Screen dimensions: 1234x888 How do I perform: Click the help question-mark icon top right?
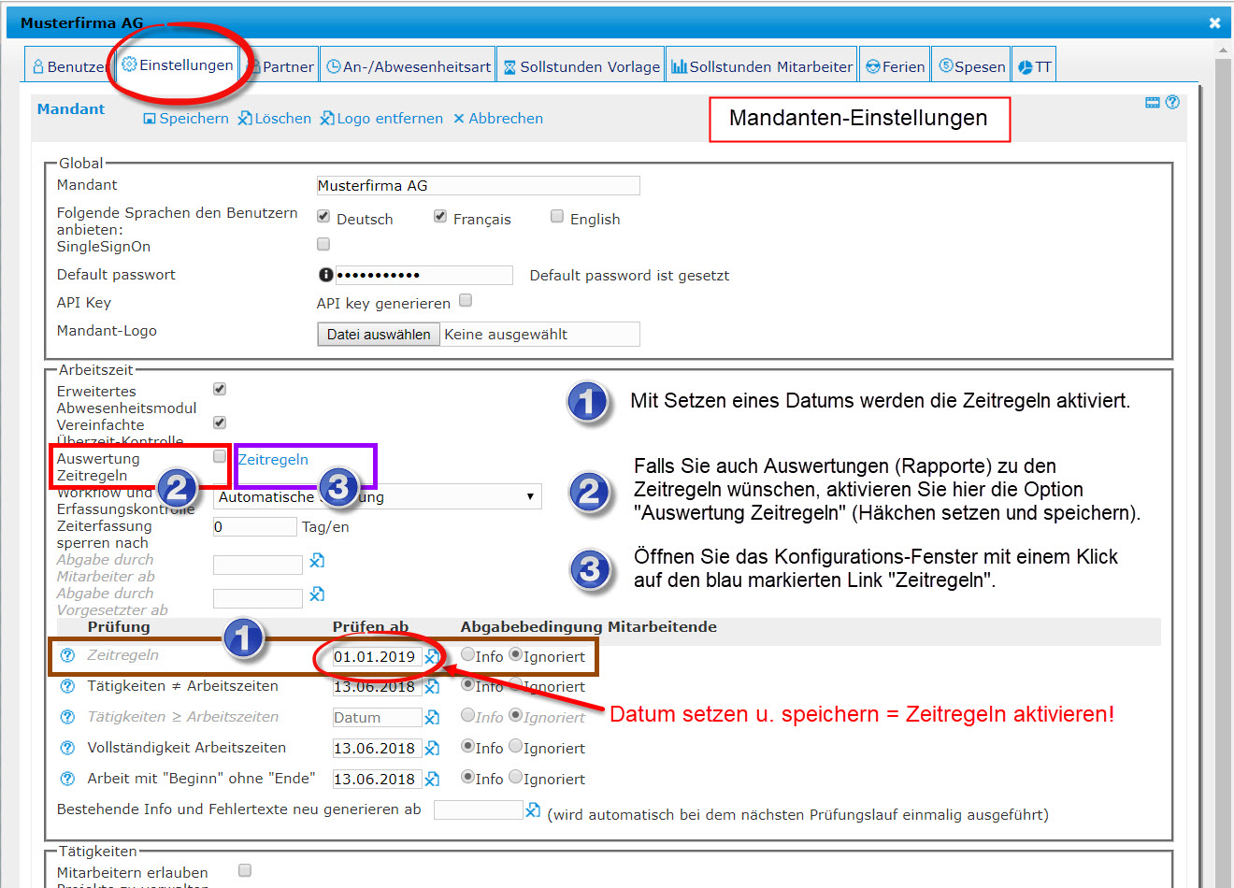point(1172,102)
